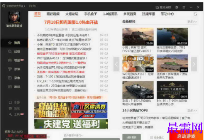The image size is (210, 140).
Task: Open news item Eric_EK：T-100lt
Action: [x=60, y=81]
